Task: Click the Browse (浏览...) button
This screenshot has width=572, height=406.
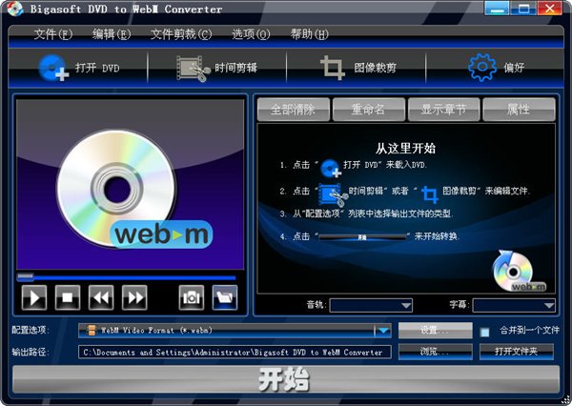Action: coord(436,352)
